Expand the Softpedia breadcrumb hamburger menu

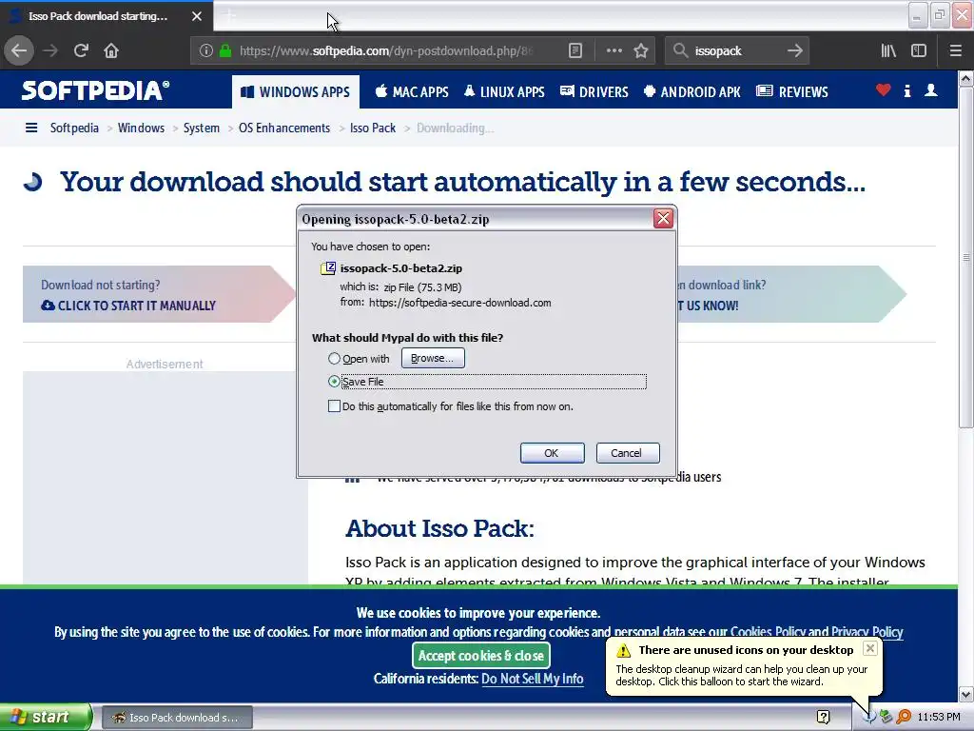tap(31, 128)
